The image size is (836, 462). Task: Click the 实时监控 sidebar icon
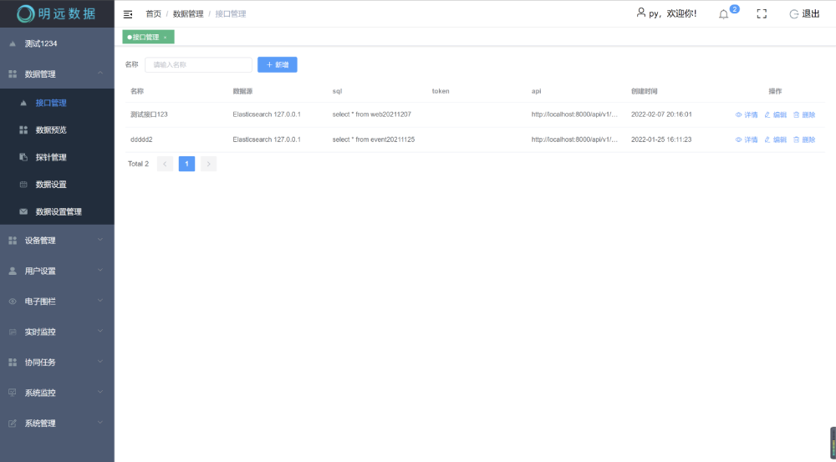[13, 332]
